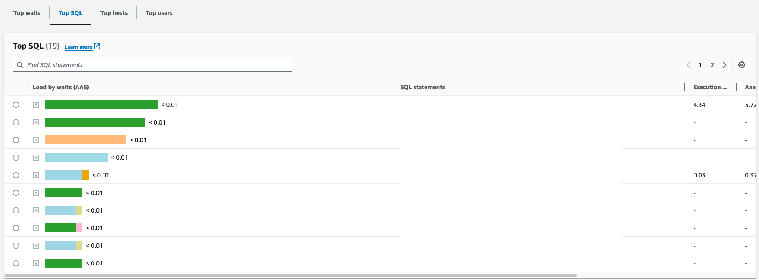
Task: Expand the last row's plus icon
Action: pos(36,263)
